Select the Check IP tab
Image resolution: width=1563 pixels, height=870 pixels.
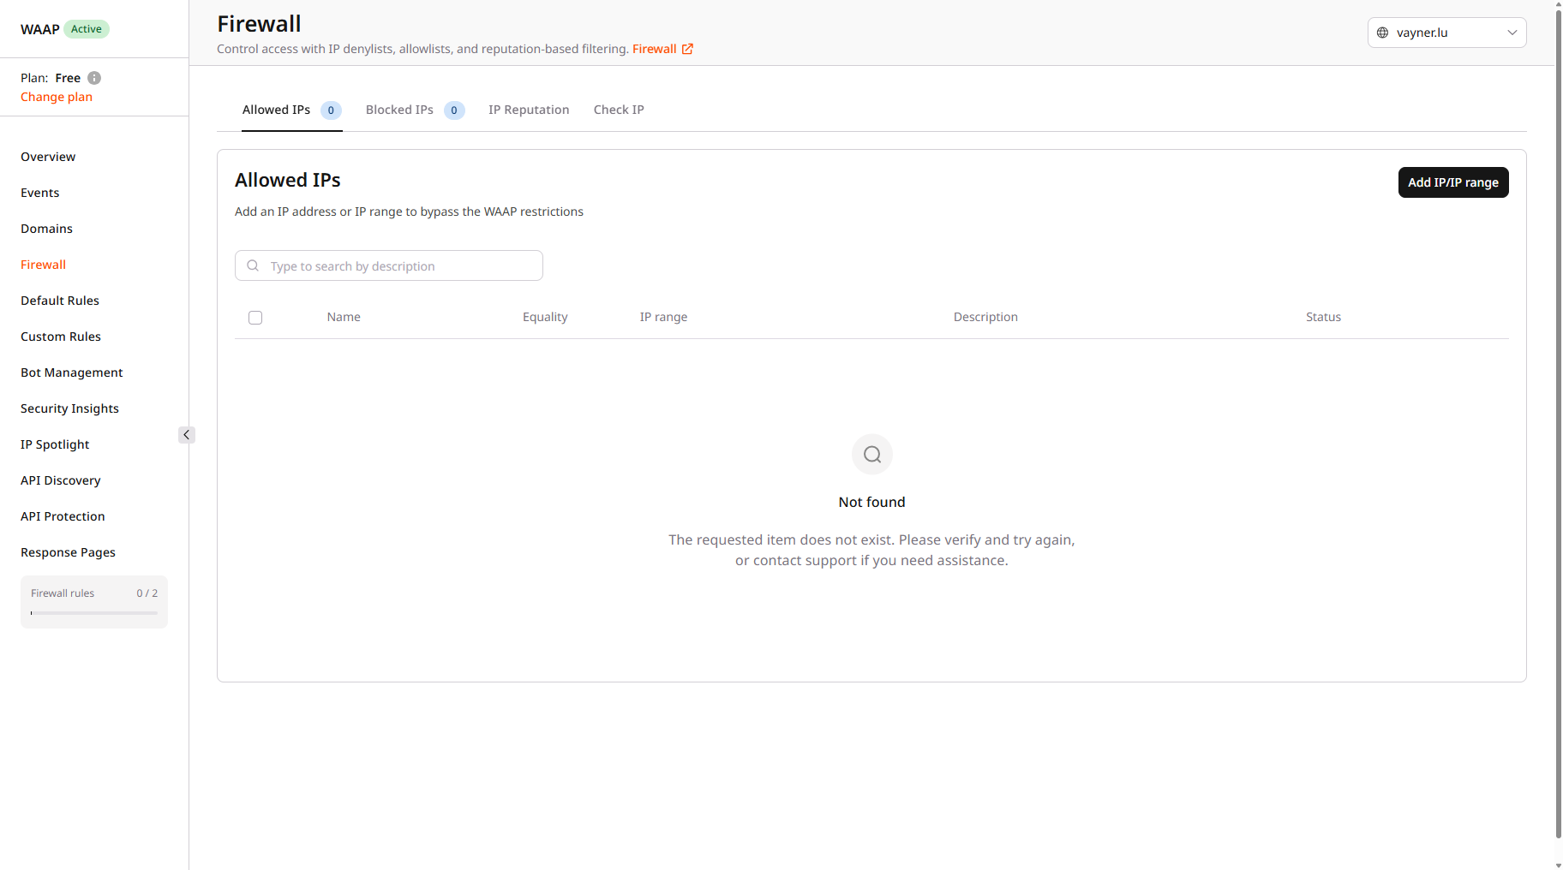click(619, 110)
